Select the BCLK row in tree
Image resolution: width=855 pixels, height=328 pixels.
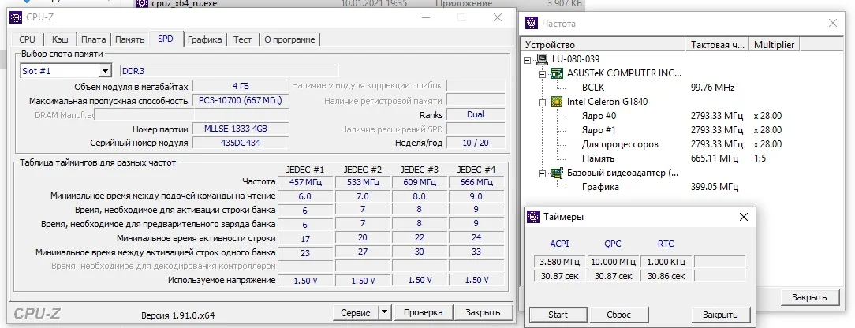593,88
